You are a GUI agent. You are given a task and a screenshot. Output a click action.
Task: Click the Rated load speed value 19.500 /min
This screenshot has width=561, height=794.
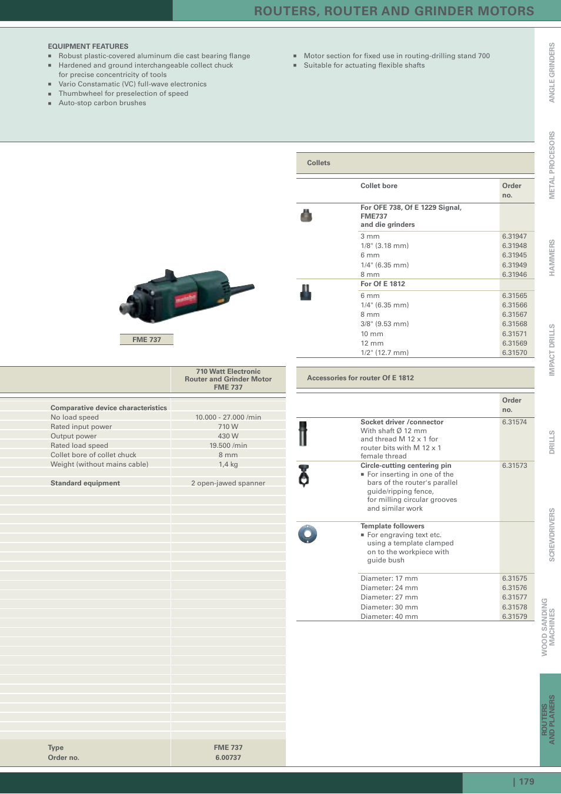coord(228,445)
